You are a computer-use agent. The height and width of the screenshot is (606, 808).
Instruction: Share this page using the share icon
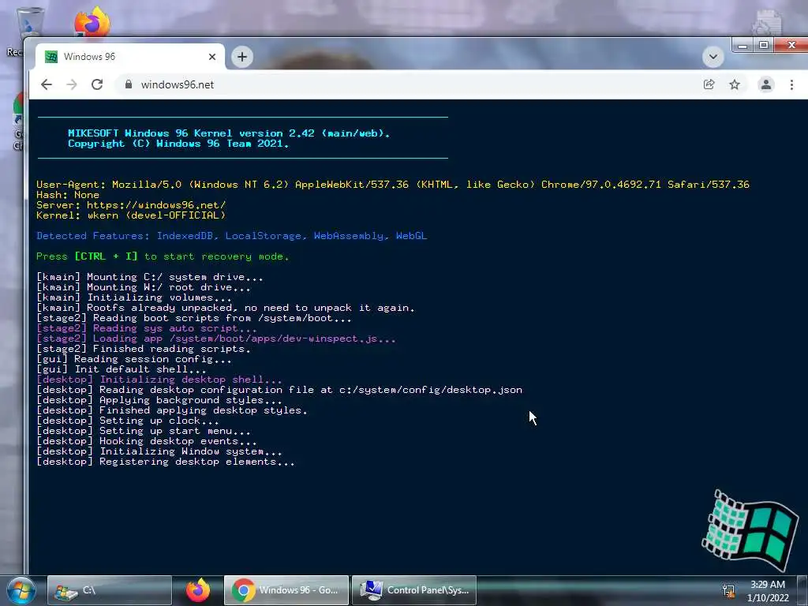pyautogui.click(x=709, y=84)
